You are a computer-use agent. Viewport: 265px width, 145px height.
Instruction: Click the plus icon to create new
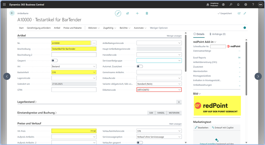pyautogui.click(x=137, y=13)
